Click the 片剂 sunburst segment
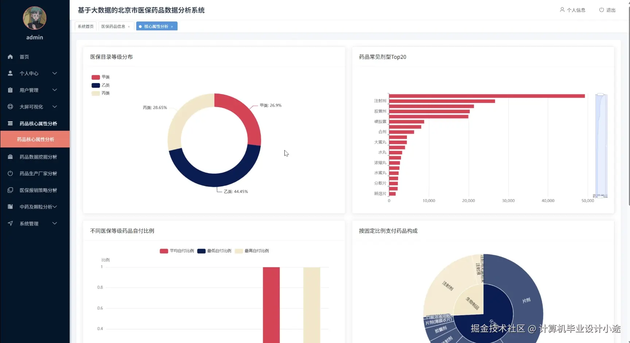Viewport: 630px width, 343px height. click(x=526, y=301)
